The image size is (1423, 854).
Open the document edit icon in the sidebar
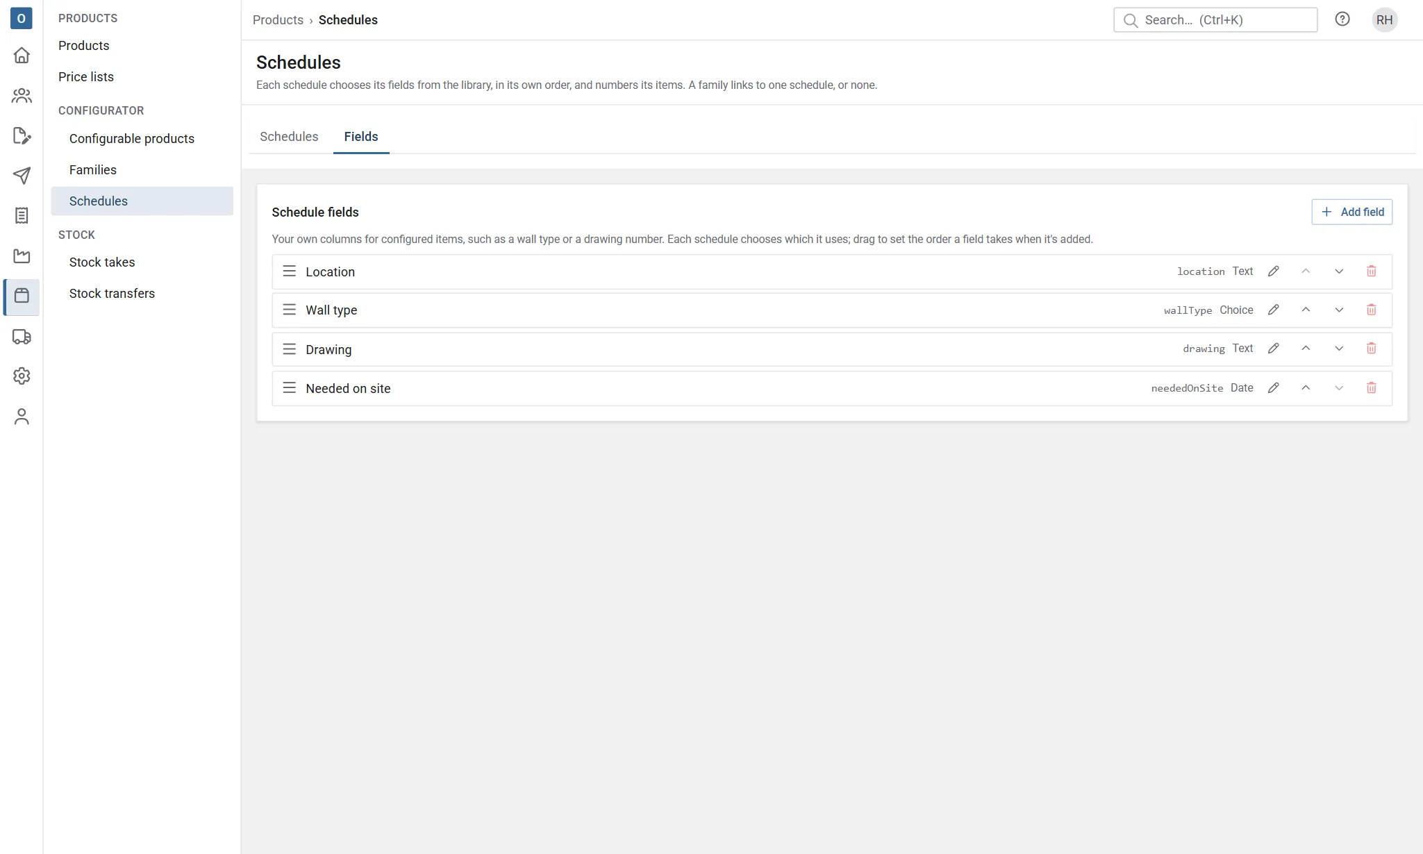point(22,136)
